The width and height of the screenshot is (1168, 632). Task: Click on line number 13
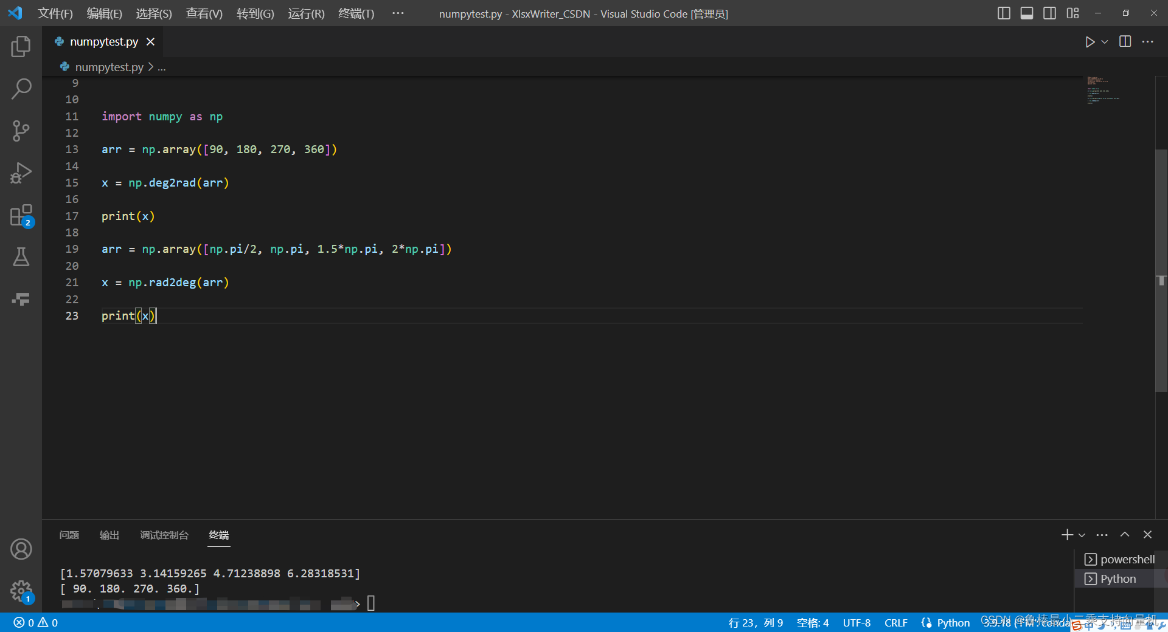click(72, 149)
